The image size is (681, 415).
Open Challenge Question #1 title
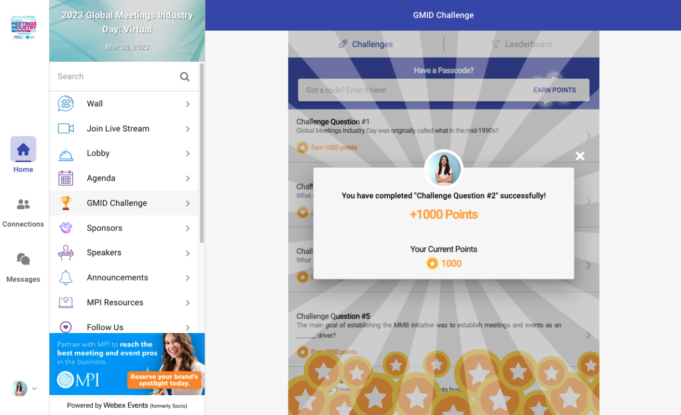click(333, 122)
